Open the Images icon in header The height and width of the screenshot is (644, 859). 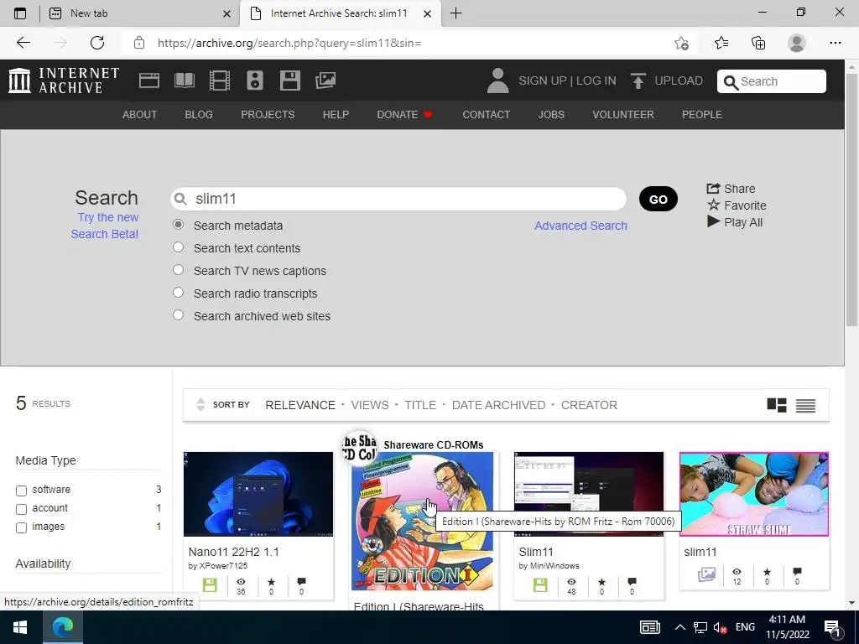[x=325, y=80]
